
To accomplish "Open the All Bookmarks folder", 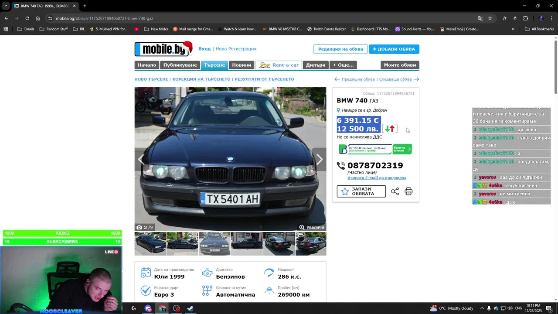I will point(539,29).
